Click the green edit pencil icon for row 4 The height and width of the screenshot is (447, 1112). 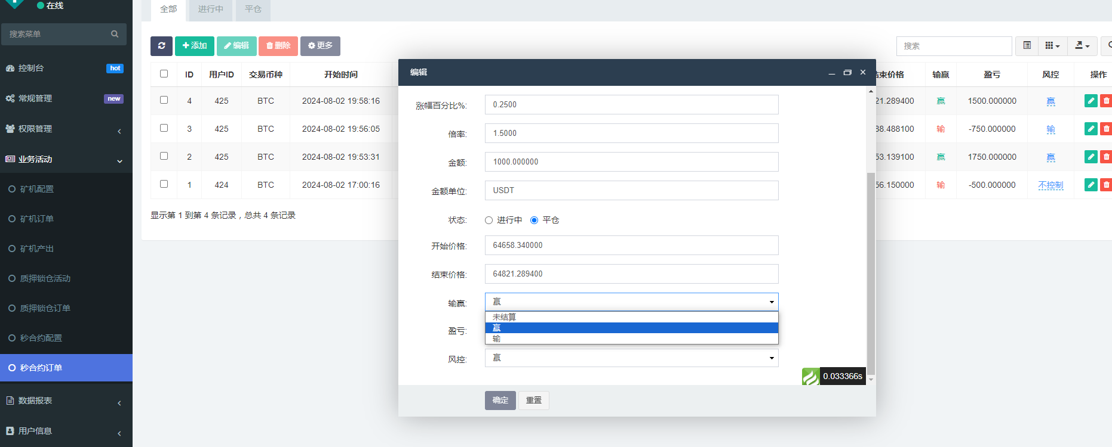(1091, 101)
